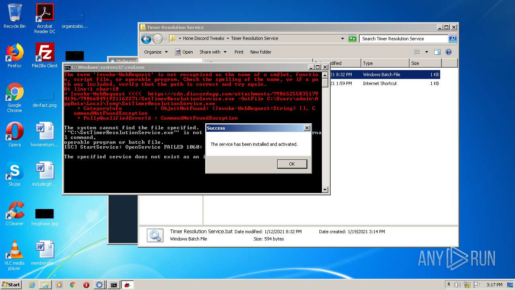
Task: Click the network tray icon
Action: click(467, 285)
